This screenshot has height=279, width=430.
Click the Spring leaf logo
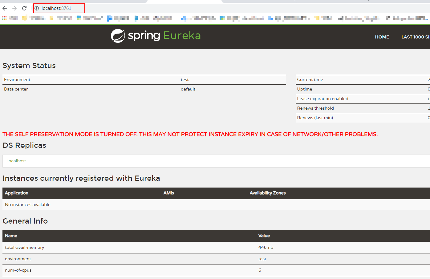pos(118,36)
